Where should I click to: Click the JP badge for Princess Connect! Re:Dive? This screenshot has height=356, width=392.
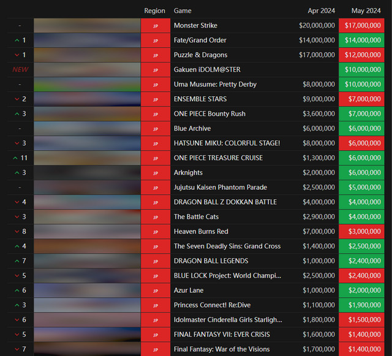156,305
